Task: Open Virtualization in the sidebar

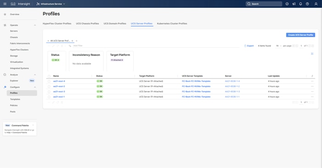Action: click(17, 62)
